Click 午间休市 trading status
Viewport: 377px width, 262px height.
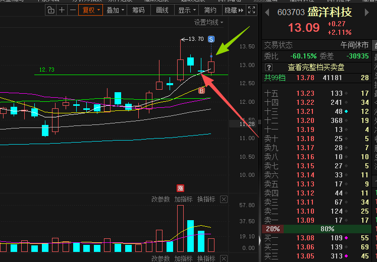tap(354, 45)
